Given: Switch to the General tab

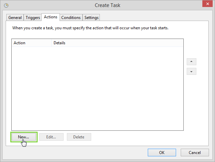Looking at the screenshot, I should tap(15, 18).
